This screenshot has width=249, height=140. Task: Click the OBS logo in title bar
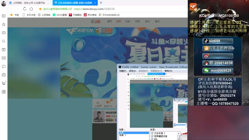pos(120,67)
